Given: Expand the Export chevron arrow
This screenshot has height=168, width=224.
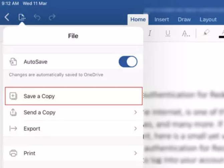Looking at the screenshot, I should tap(136, 129).
